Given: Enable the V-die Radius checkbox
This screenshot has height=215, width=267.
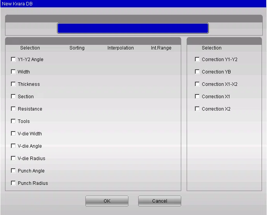Looking at the screenshot, I should pyautogui.click(x=13, y=158).
